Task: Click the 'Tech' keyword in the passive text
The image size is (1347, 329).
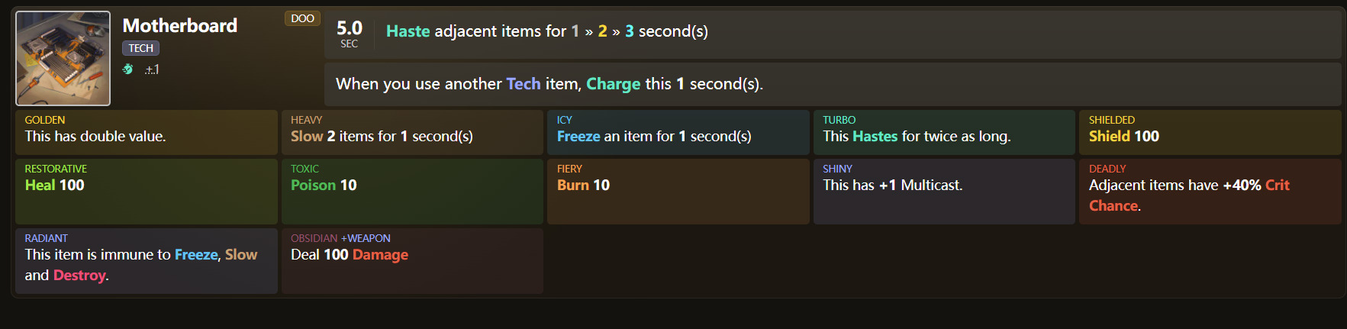Action: click(x=523, y=84)
